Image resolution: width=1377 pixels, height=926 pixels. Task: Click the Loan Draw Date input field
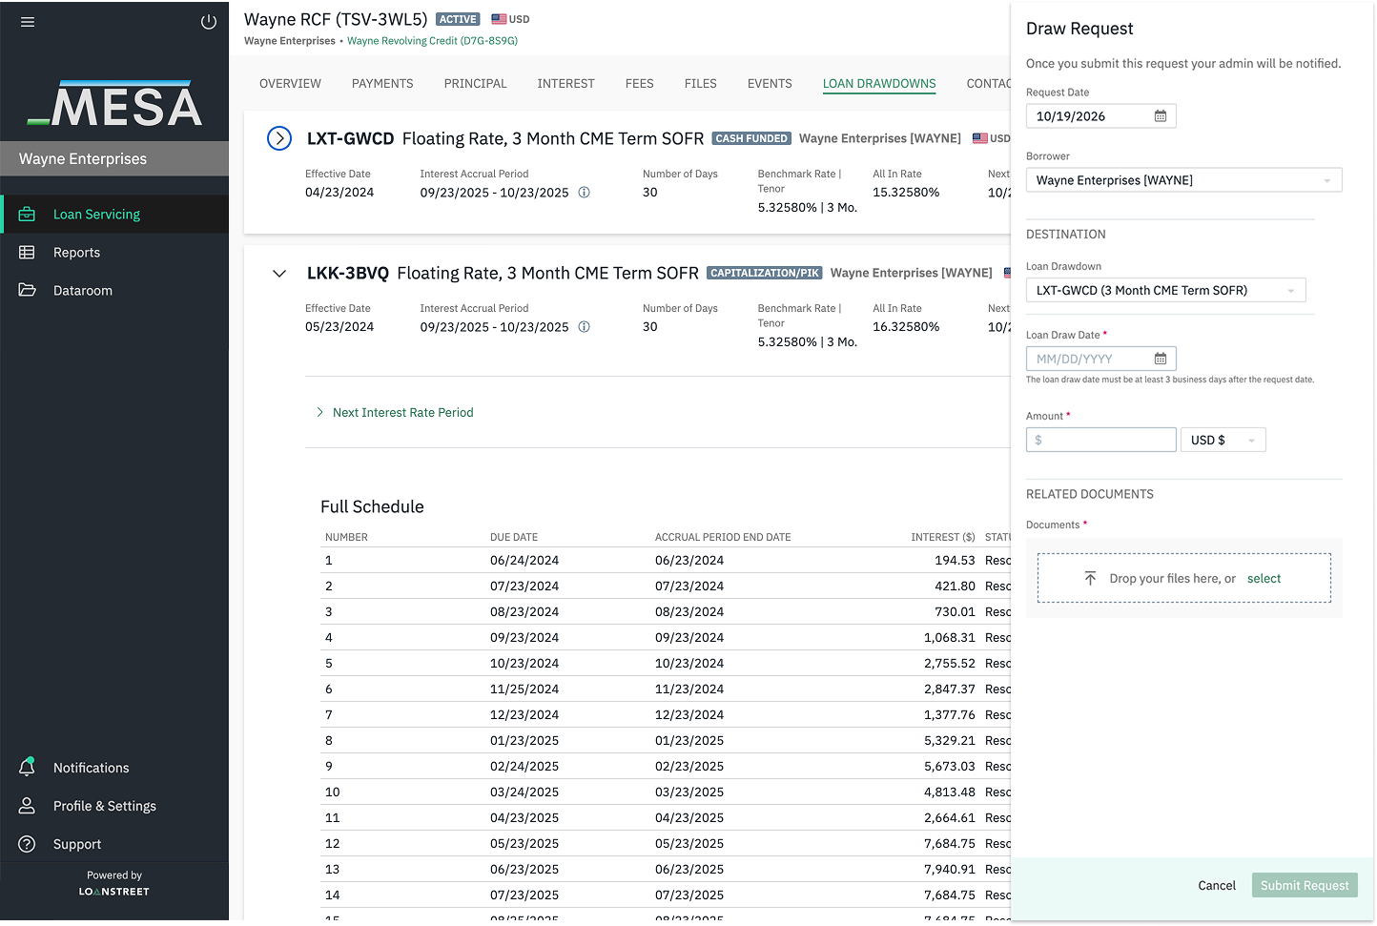pos(1100,359)
